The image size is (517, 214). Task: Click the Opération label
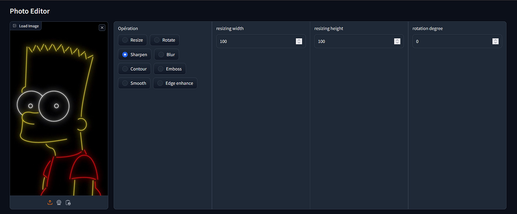click(128, 28)
